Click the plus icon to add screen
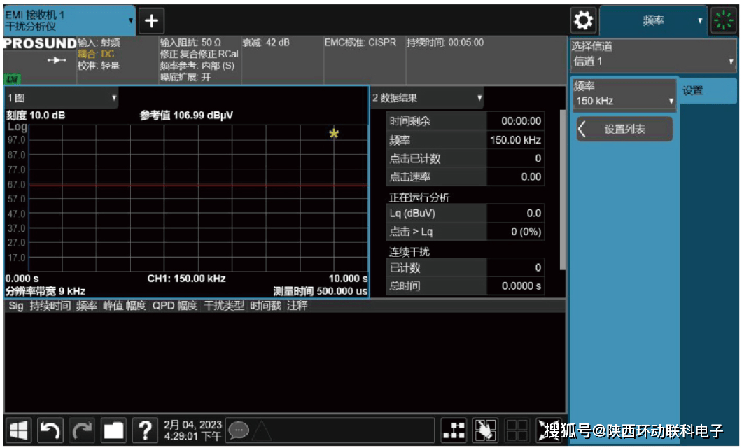 151,21
